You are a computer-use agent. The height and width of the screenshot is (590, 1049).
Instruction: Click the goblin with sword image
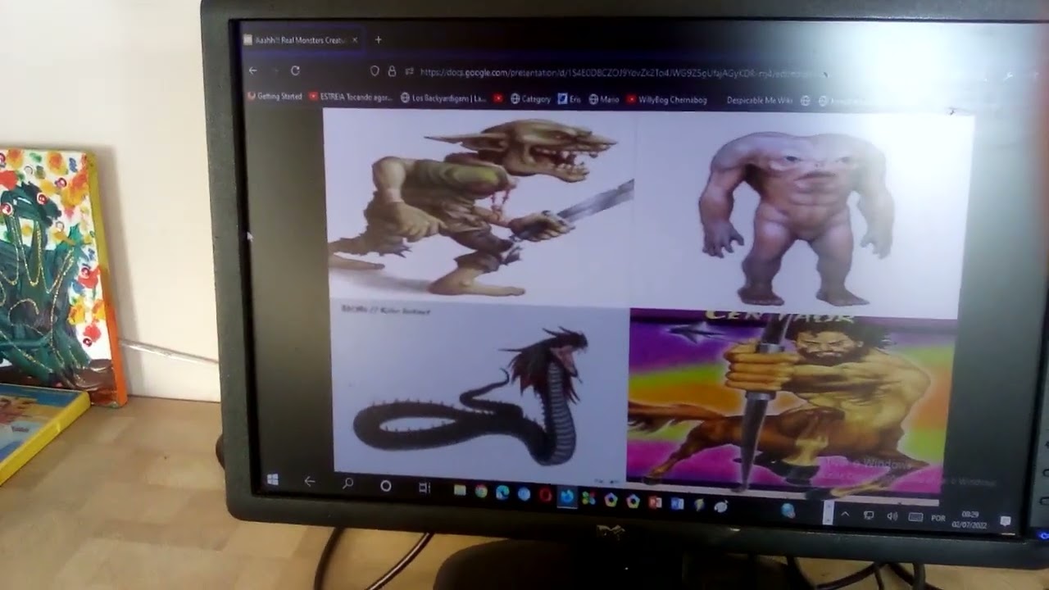coord(480,206)
